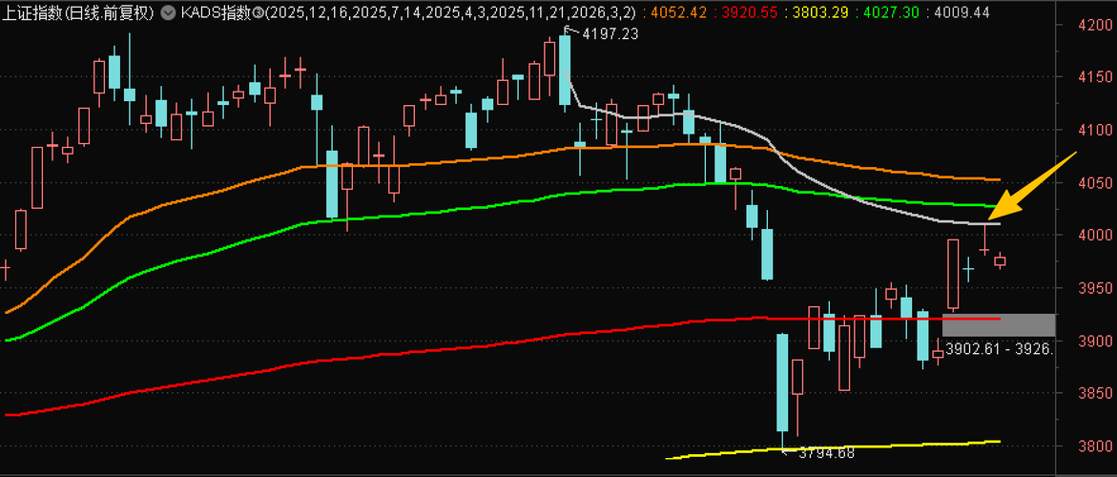
Task: Select the tall cyan candlestick at the 4197.23 peak
Action: pos(565,70)
